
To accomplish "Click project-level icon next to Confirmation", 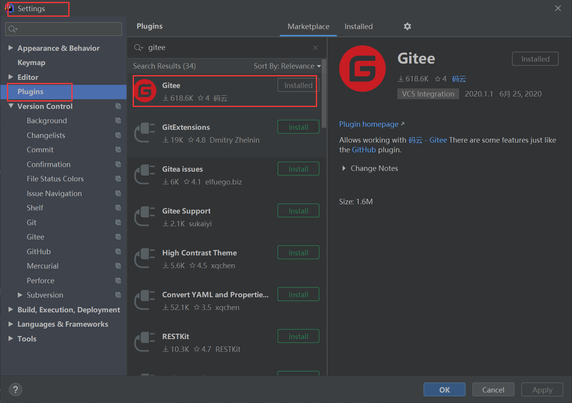I will (x=118, y=164).
